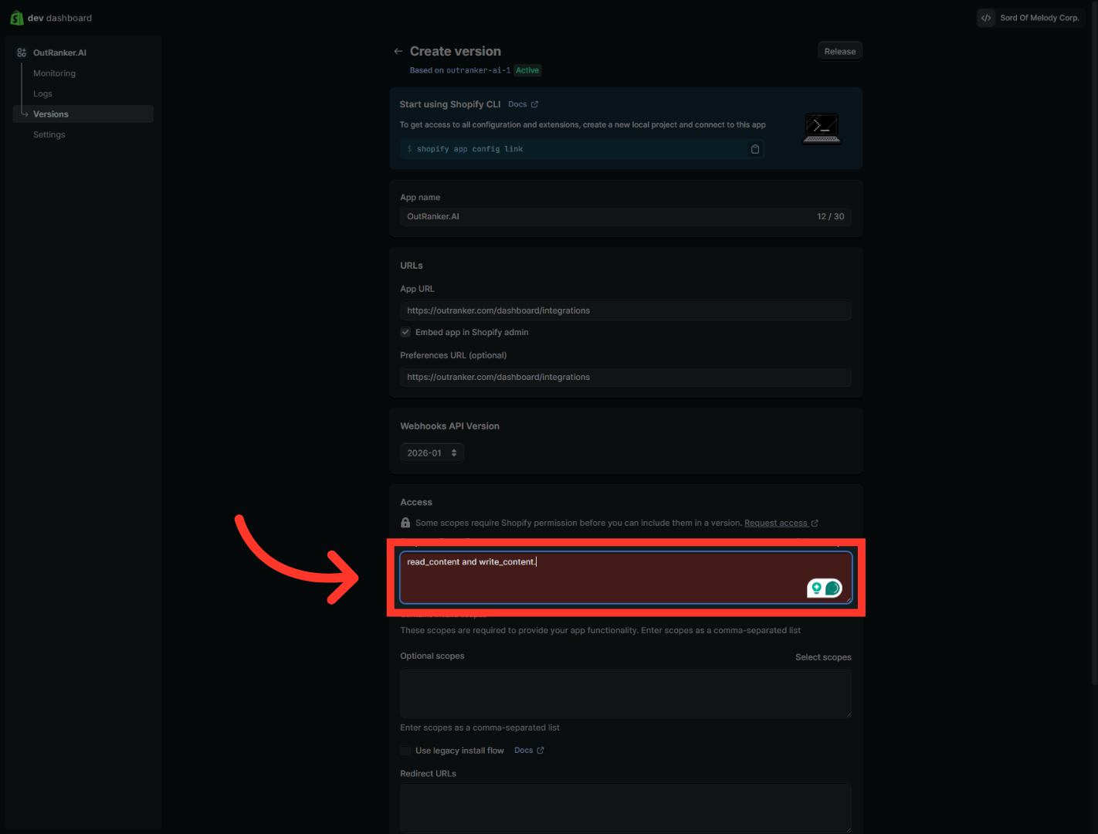Viewport: 1098px width, 834px height.
Task: Click Select scopes for optional scopes
Action: point(823,657)
